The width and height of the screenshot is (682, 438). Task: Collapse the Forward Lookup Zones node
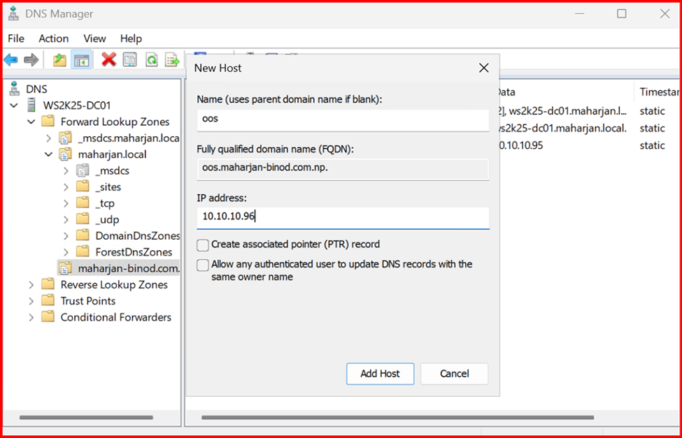click(x=31, y=122)
